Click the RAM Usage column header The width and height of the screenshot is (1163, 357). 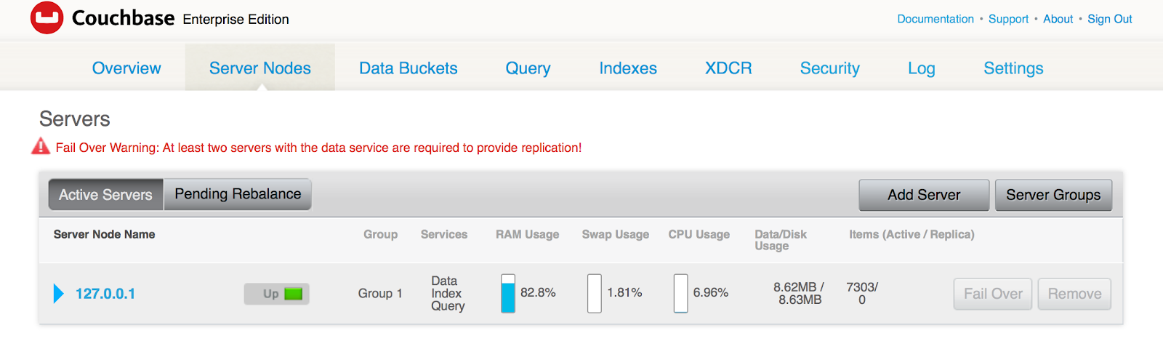tap(528, 234)
